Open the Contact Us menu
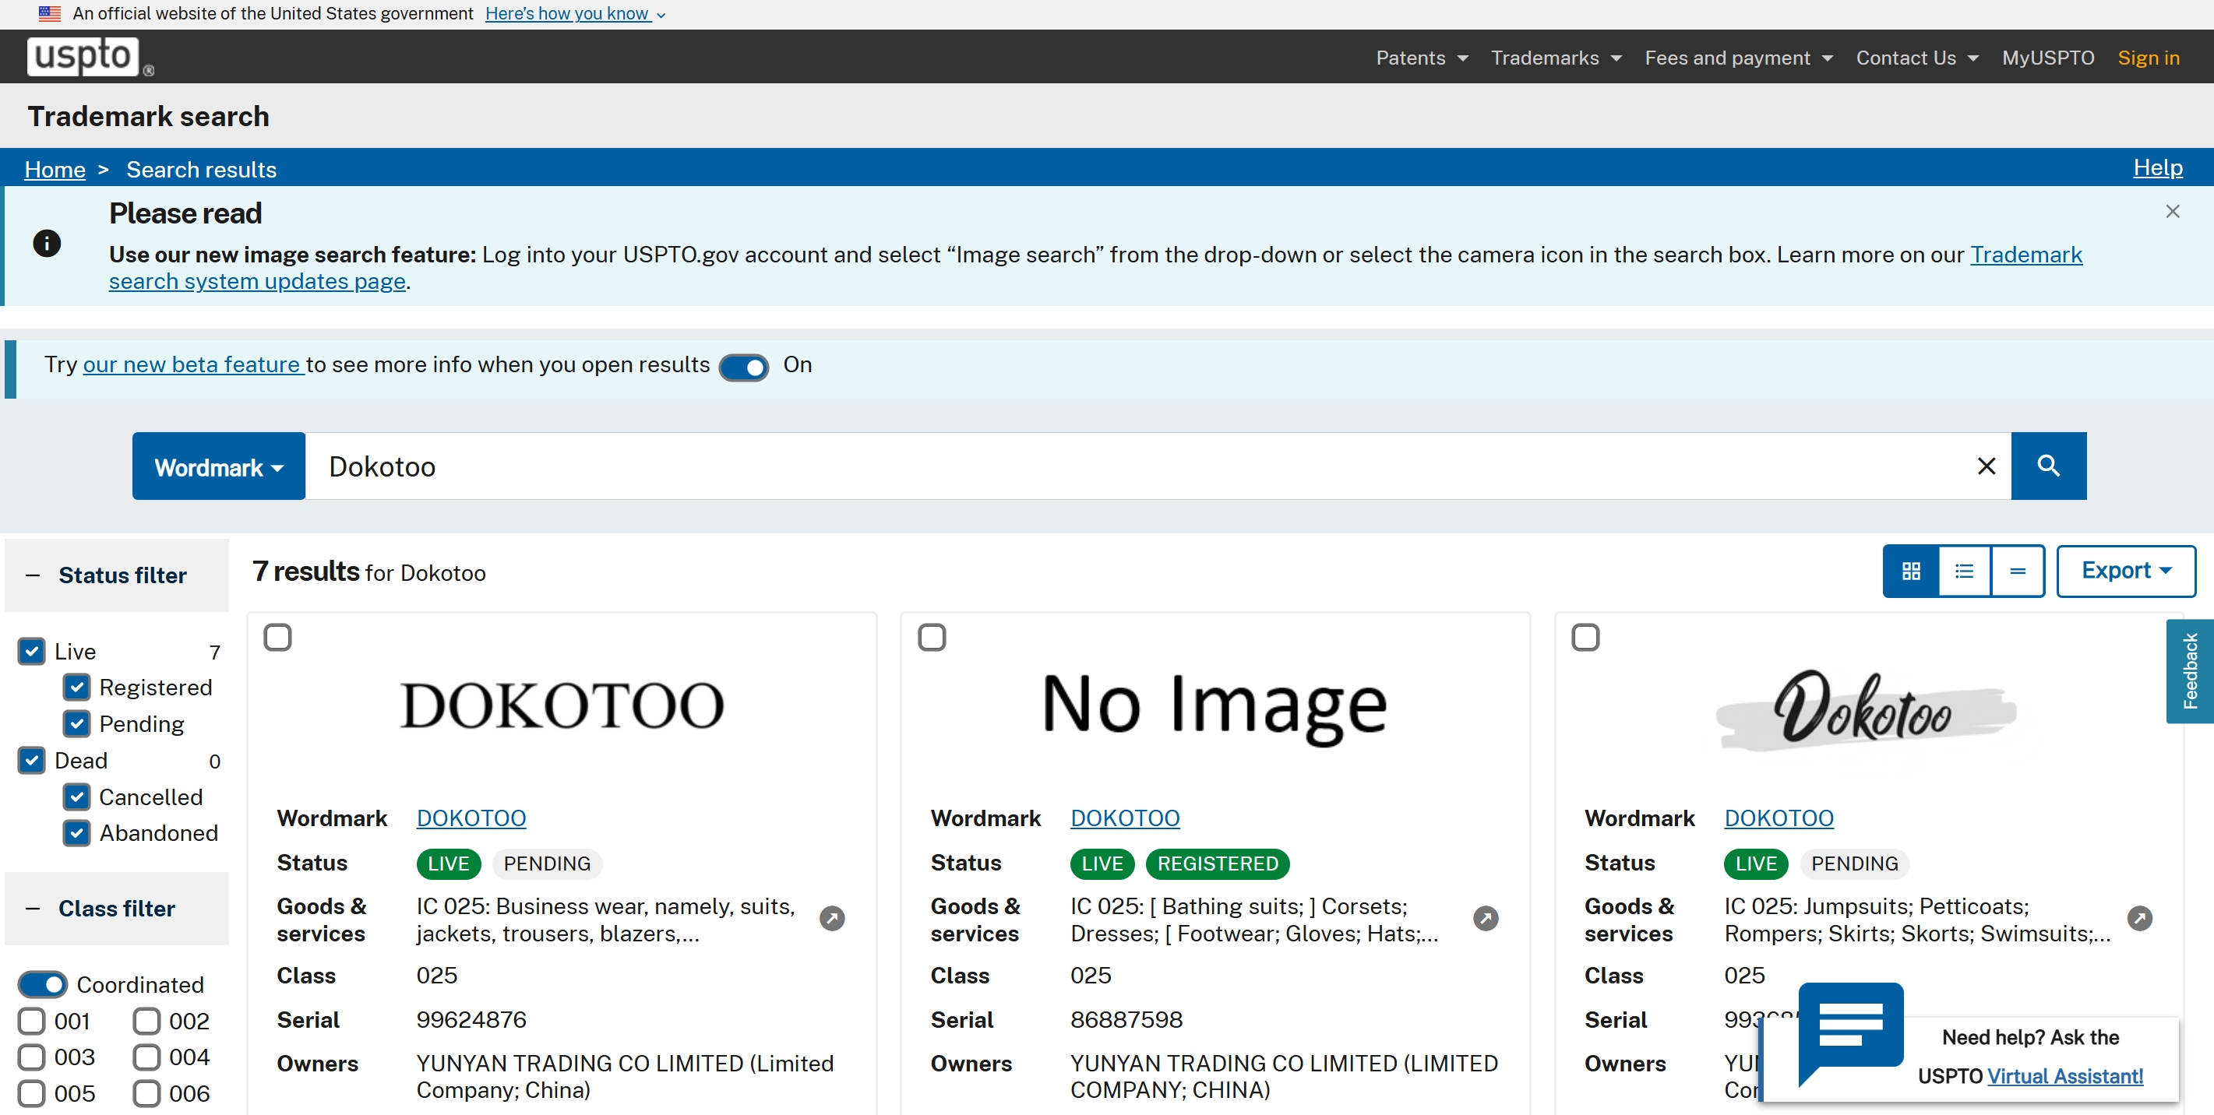The height and width of the screenshot is (1115, 2214). 1916,58
